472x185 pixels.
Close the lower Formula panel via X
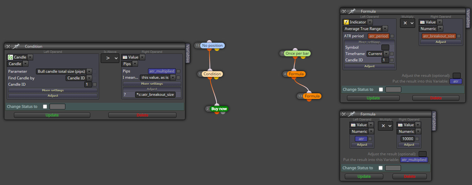pos(344,114)
